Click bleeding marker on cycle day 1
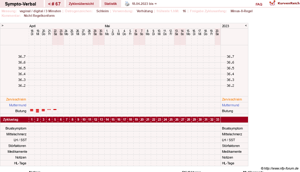This screenshot has height=172, width=300. 32,110
